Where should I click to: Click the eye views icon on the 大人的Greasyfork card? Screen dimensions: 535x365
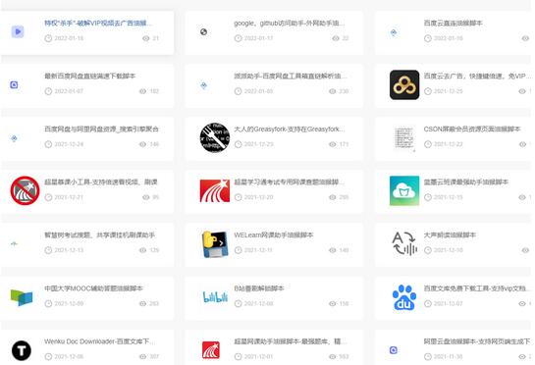pyautogui.click(x=333, y=144)
